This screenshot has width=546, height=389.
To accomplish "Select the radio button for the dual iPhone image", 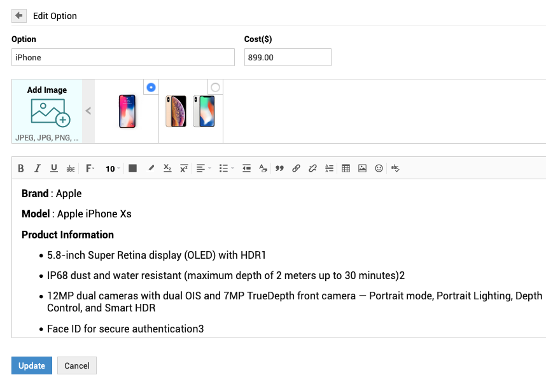I will click(x=215, y=87).
